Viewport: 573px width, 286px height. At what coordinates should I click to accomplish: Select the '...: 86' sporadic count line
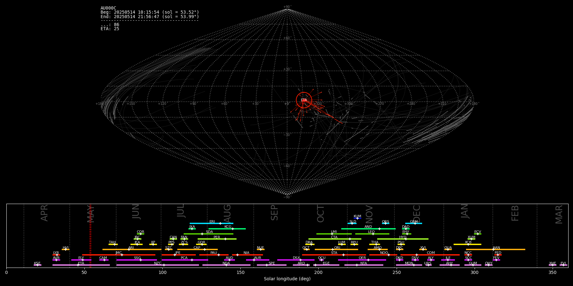tap(110, 25)
